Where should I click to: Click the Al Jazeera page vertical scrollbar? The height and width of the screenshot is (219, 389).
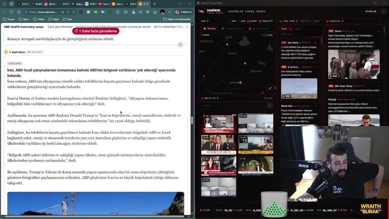point(192,120)
